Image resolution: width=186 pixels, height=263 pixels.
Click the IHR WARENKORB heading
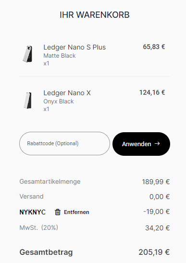tap(95, 15)
